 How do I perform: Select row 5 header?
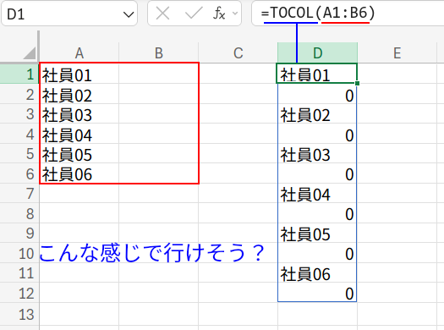click(x=19, y=153)
